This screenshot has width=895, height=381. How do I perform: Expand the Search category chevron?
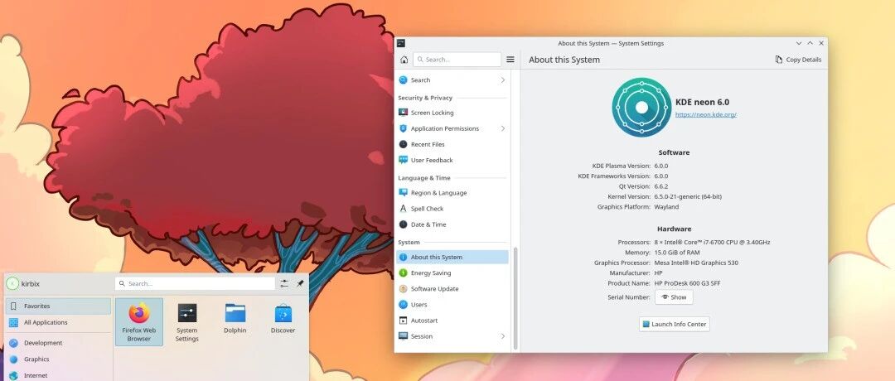503,80
